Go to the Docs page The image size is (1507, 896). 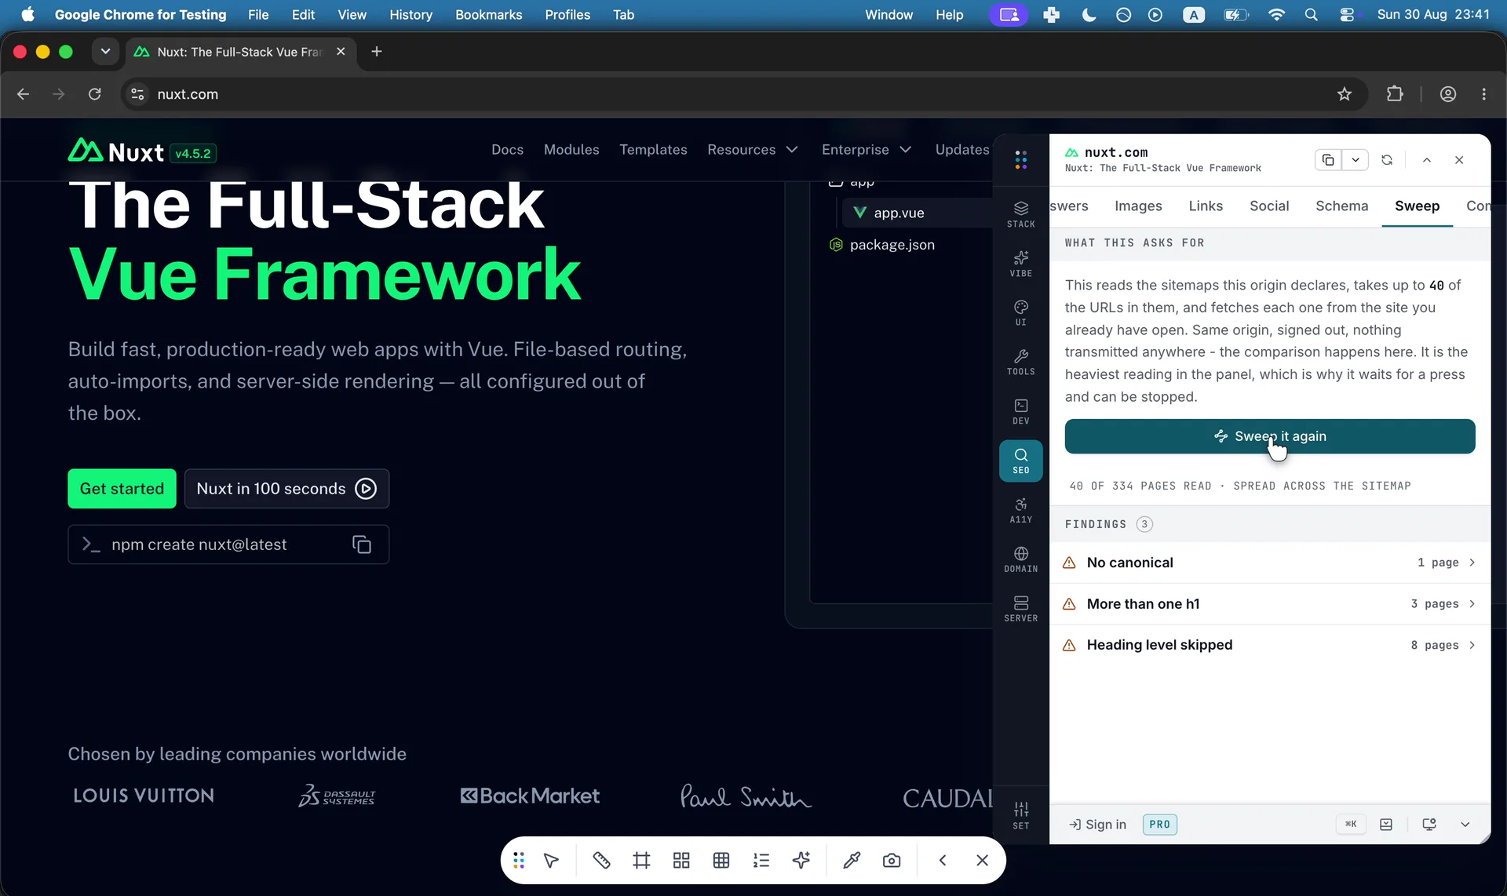[x=507, y=150]
